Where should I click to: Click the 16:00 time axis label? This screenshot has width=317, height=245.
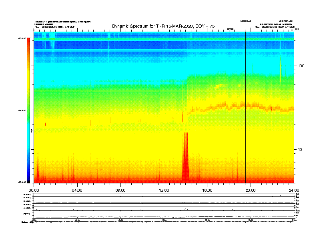point(207,191)
